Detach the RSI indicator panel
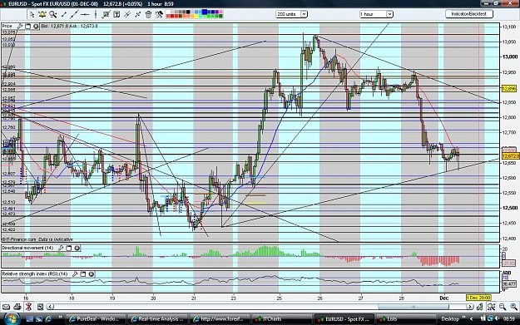This screenshot has height=325, width=520. click(83, 274)
